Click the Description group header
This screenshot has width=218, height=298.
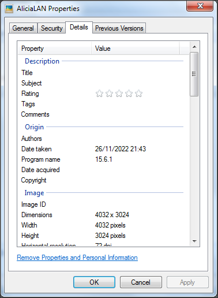(42, 61)
